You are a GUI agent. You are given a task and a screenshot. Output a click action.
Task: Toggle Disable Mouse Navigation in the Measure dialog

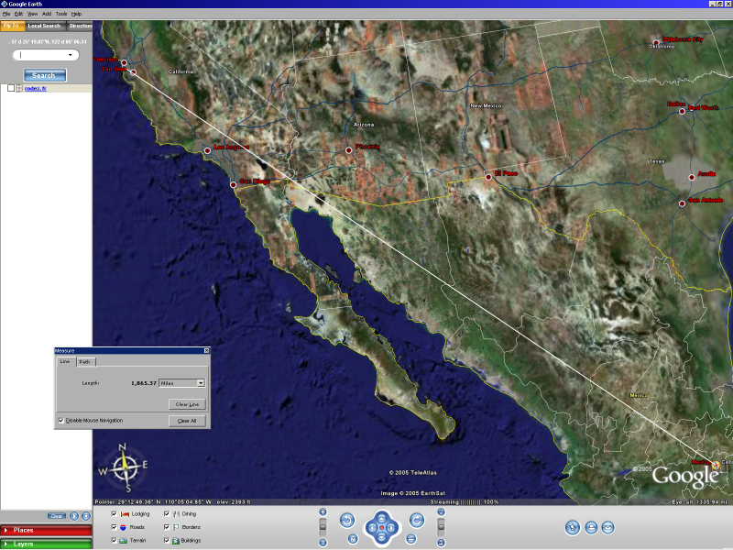[60, 420]
